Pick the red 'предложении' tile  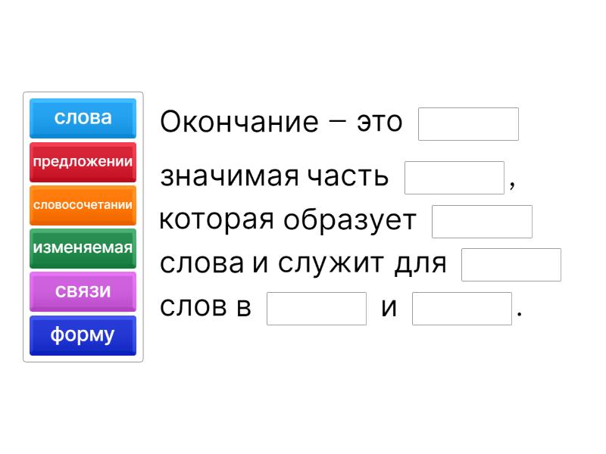pos(83,161)
